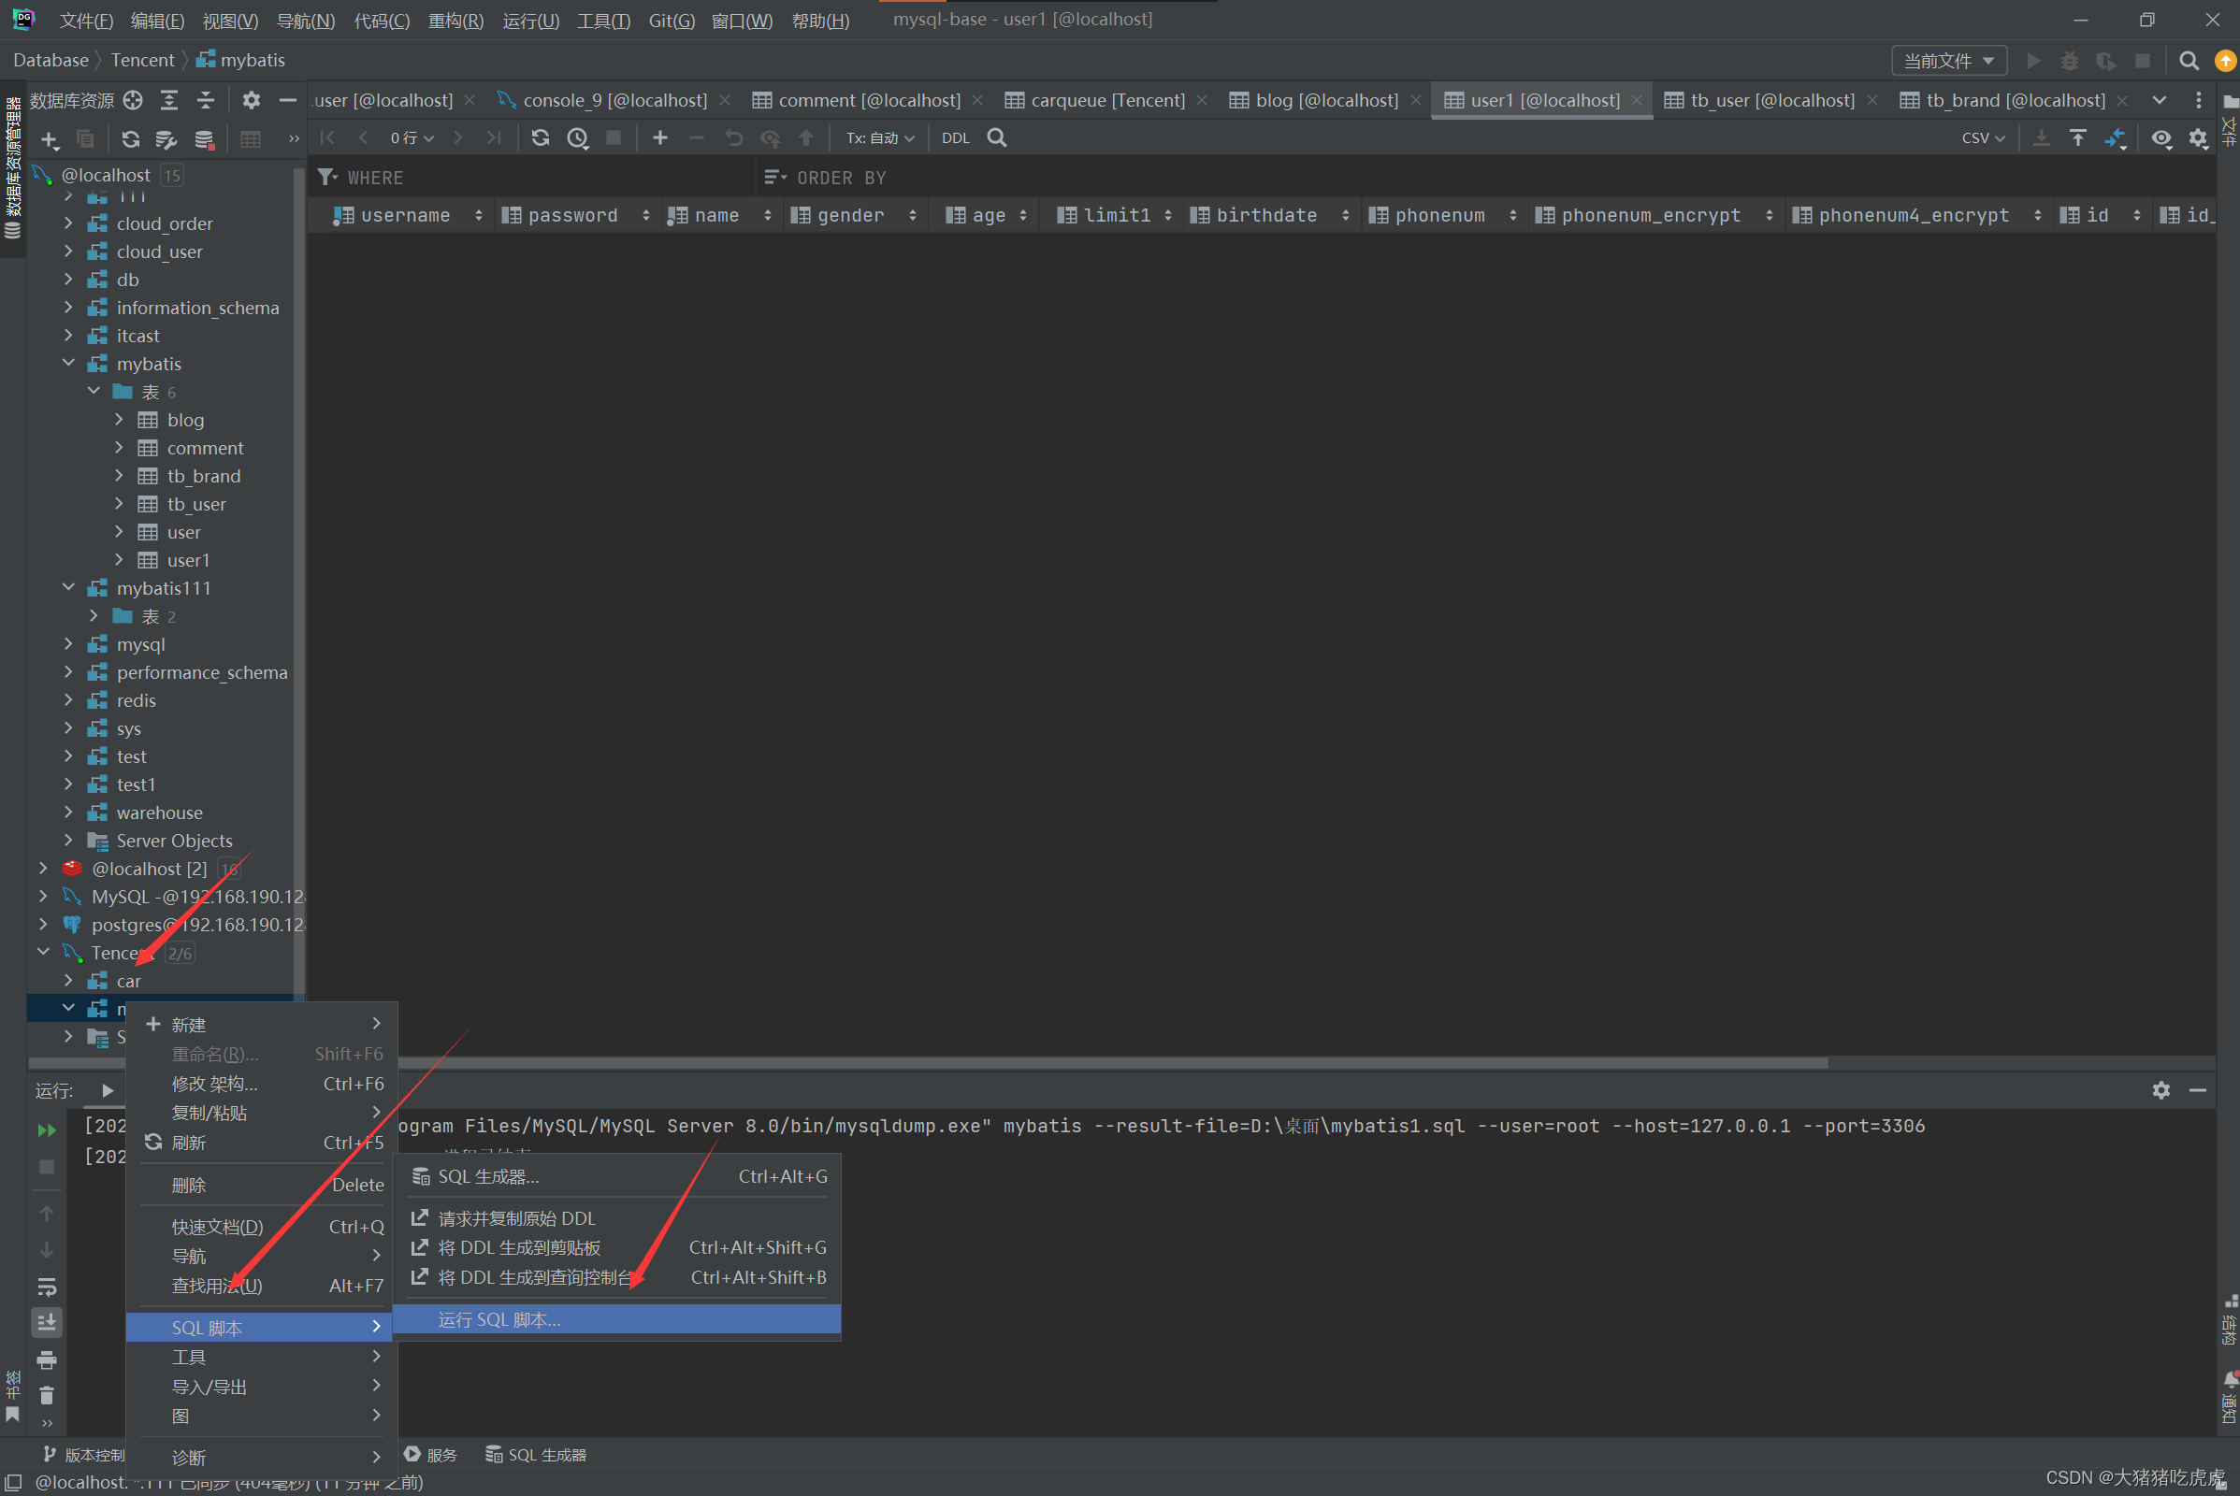This screenshot has height=1496, width=2240.
Task: Collapse the mybatis111 schema node
Action: (x=68, y=588)
